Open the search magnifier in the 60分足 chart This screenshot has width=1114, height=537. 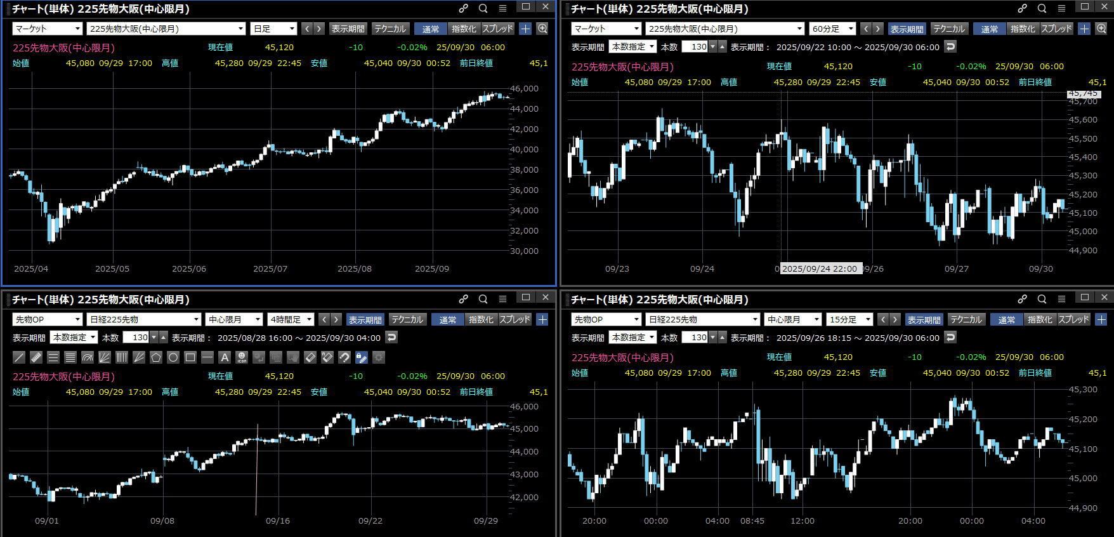(x=1042, y=8)
